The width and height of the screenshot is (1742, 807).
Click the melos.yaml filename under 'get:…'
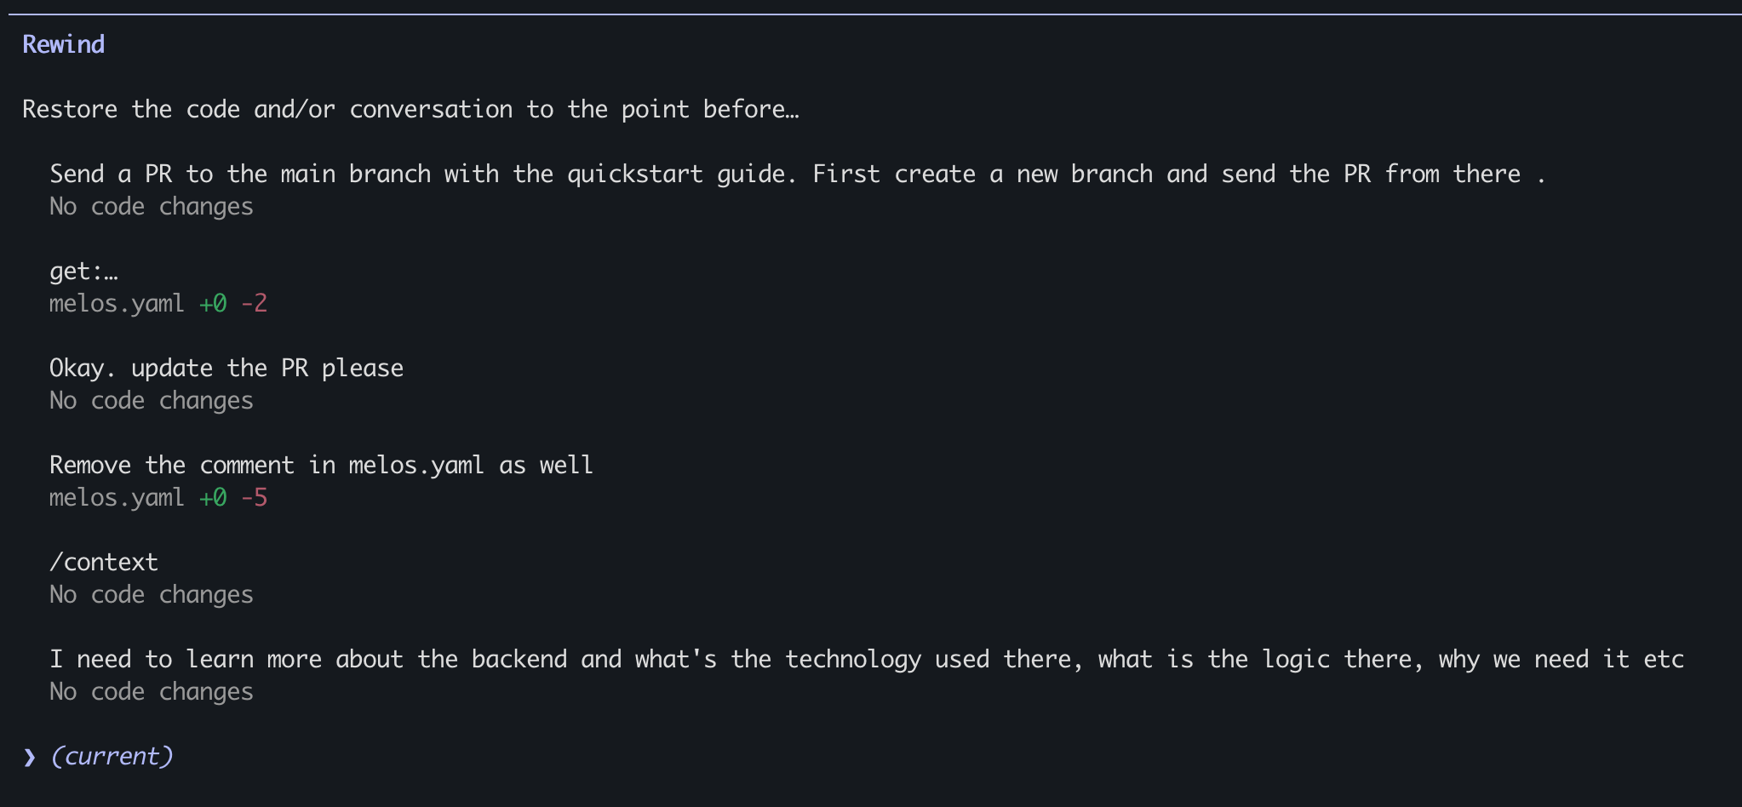(117, 304)
